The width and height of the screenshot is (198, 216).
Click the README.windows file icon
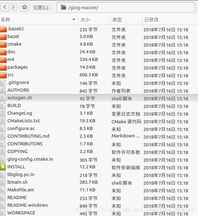[x=3, y=205]
